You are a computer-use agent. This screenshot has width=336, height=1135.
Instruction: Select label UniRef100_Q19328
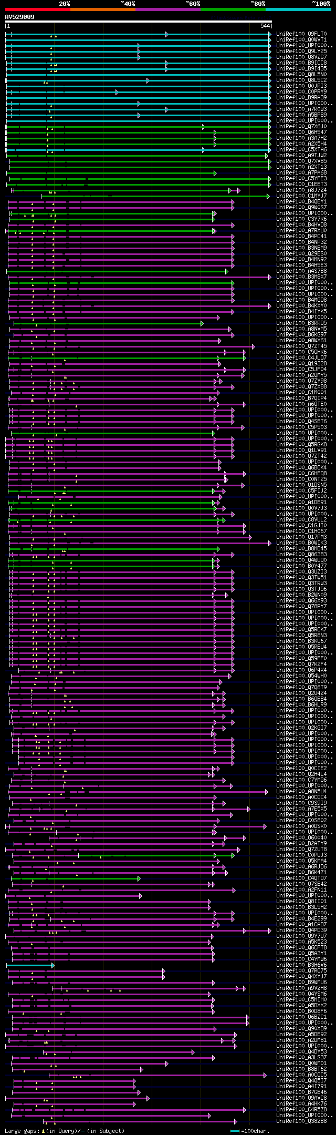pos(301,364)
